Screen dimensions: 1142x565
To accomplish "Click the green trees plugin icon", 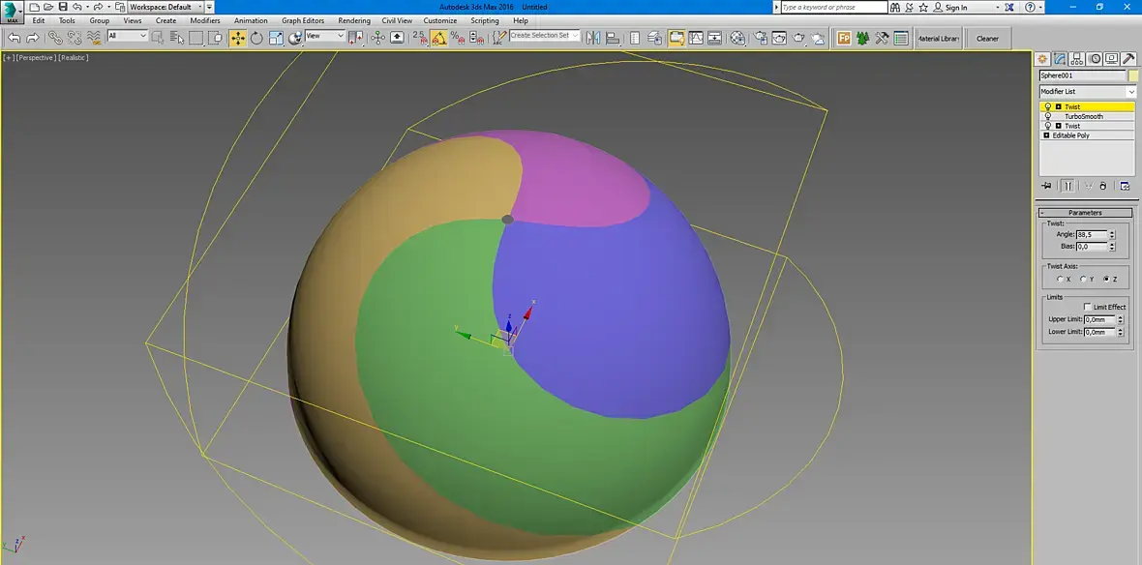I will click(863, 38).
